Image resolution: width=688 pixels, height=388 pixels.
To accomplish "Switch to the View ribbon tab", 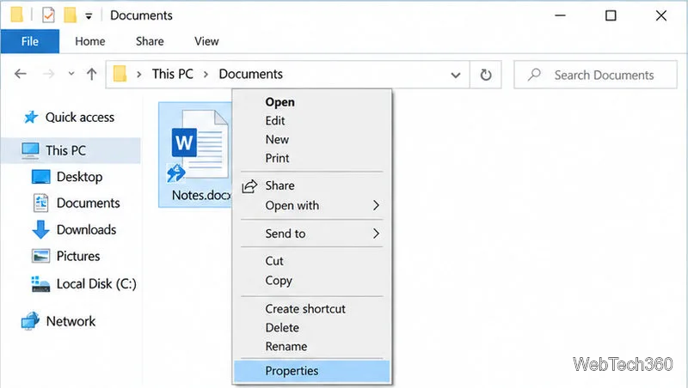I will pyautogui.click(x=206, y=41).
